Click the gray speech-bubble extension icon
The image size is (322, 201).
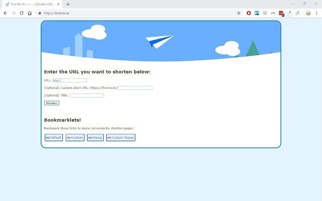click(265, 13)
